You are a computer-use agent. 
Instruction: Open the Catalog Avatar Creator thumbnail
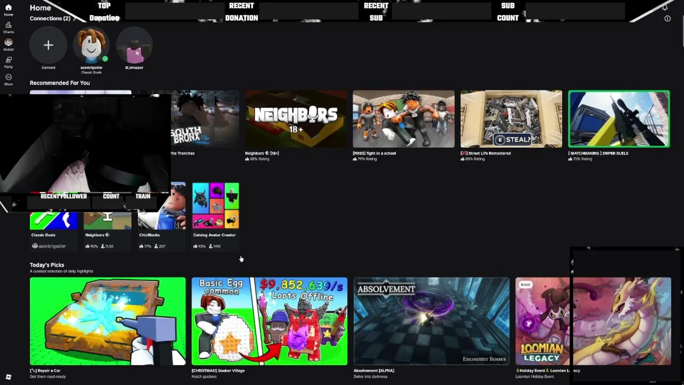tap(215, 206)
